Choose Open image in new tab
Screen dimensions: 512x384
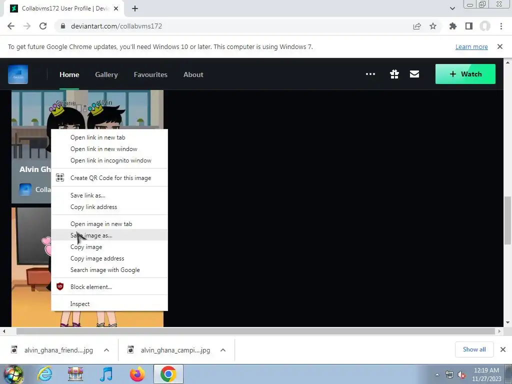click(109, 224)
